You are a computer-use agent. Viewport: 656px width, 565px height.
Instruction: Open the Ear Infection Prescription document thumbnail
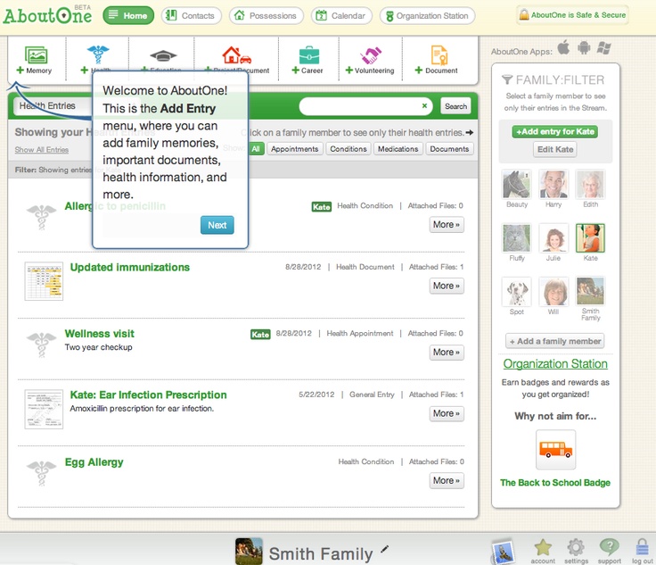[x=44, y=409]
